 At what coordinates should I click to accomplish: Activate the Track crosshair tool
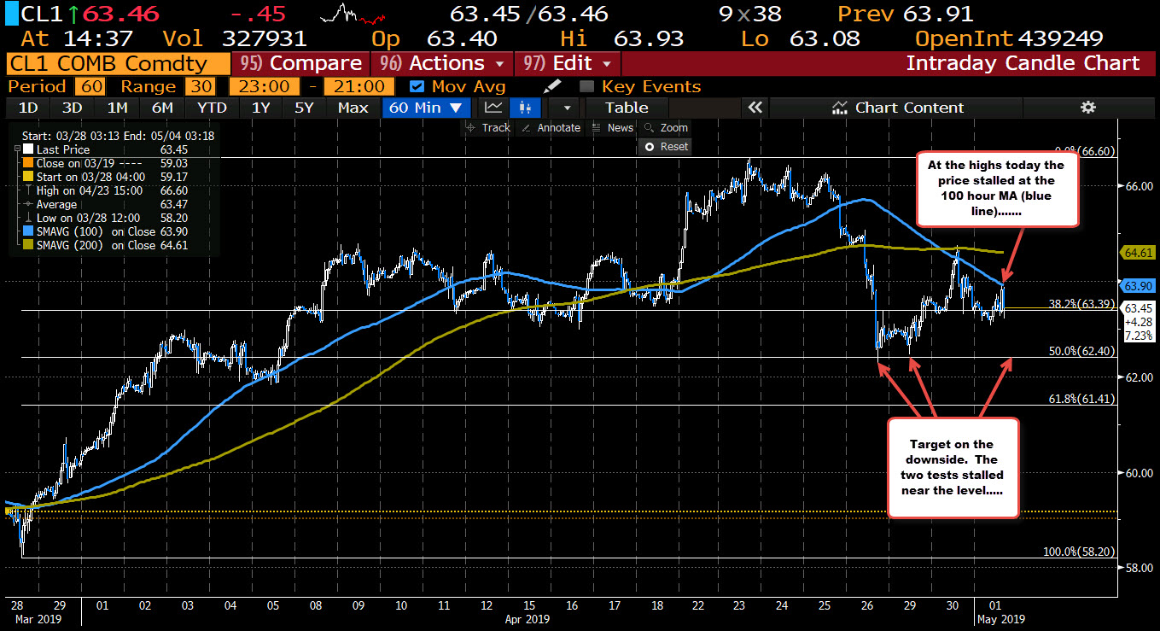coord(487,127)
